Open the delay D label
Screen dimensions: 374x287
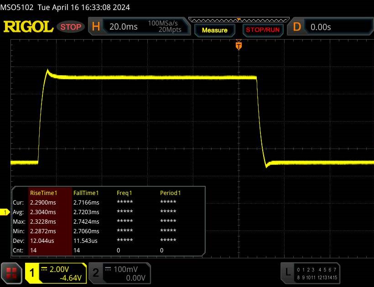(297, 27)
